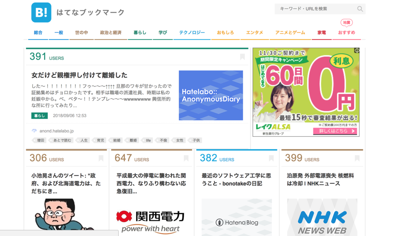The width and height of the screenshot is (393, 236).
Task: Bookmark the 382 users article
Action: click(271, 158)
